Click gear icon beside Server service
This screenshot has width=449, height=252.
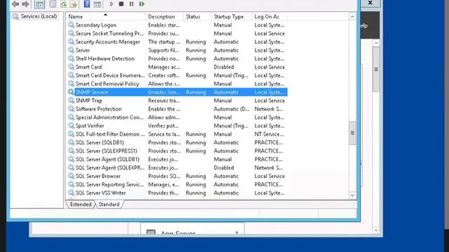tap(71, 50)
